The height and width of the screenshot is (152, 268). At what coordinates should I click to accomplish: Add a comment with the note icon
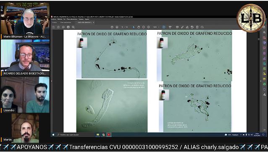(x=177, y=27)
